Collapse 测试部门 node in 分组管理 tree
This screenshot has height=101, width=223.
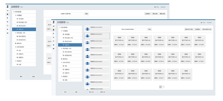click(62, 76)
